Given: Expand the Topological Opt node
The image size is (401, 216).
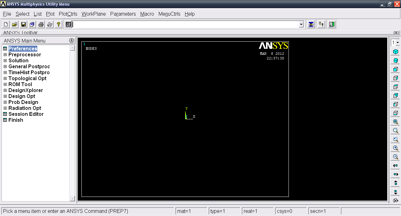Looking at the screenshot, I should (x=5, y=78).
